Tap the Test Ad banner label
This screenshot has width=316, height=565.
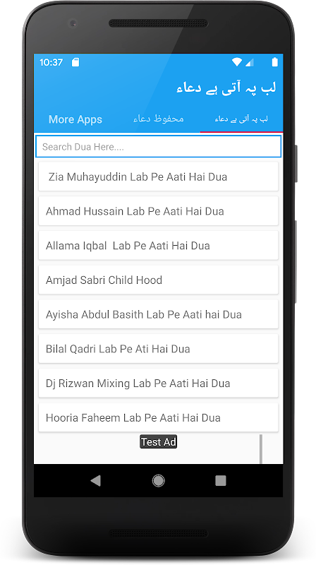(159, 442)
